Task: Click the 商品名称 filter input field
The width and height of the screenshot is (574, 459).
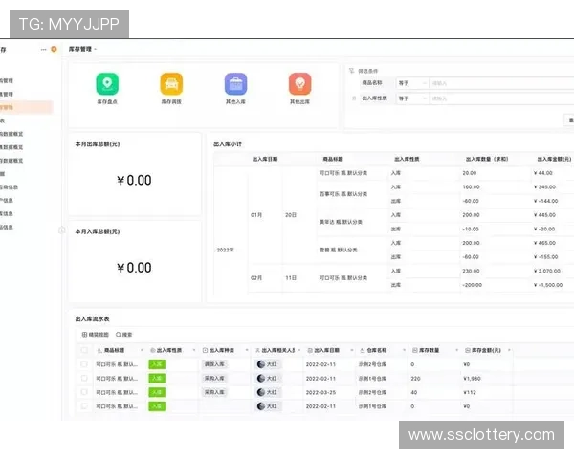Action: point(501,83)
